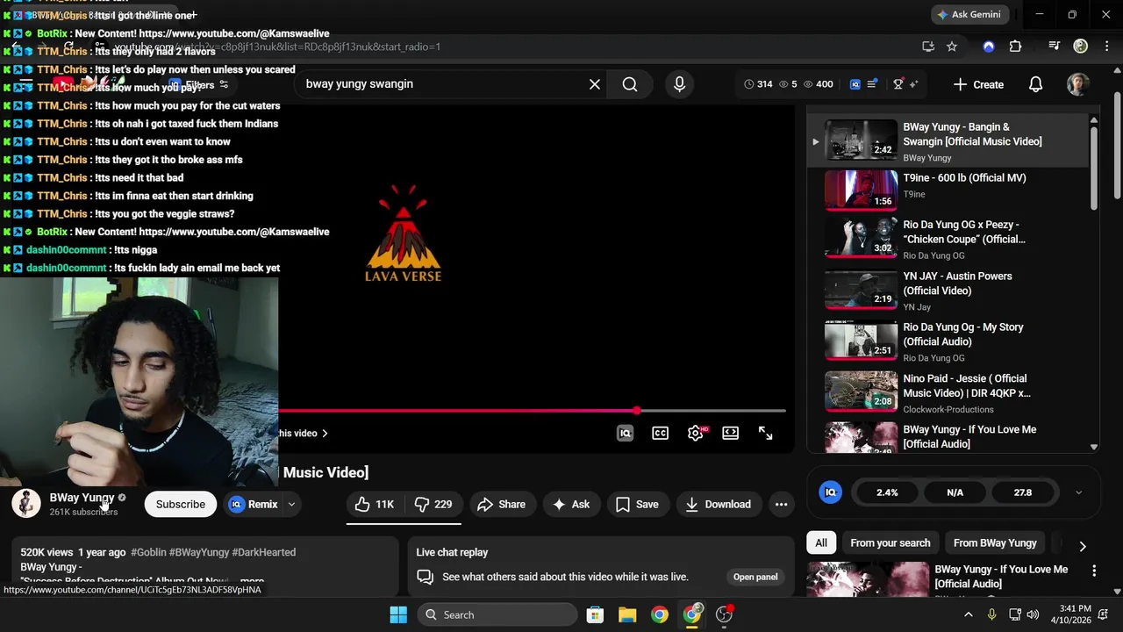Seek on the red video progress bar

coord(532,410)
